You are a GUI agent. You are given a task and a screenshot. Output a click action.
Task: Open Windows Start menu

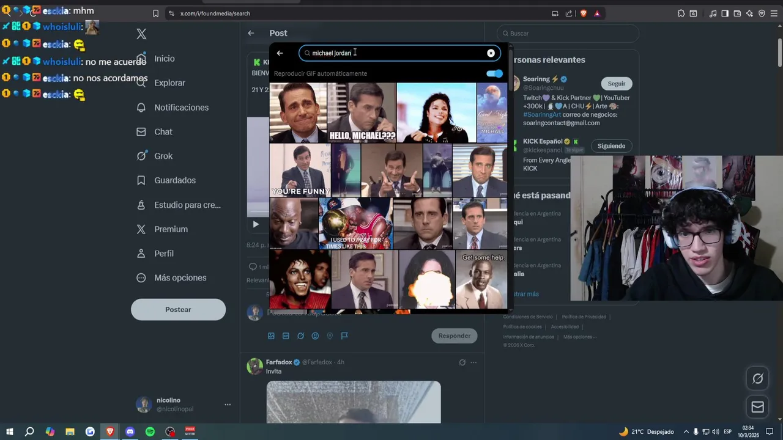tap(10, 431)
